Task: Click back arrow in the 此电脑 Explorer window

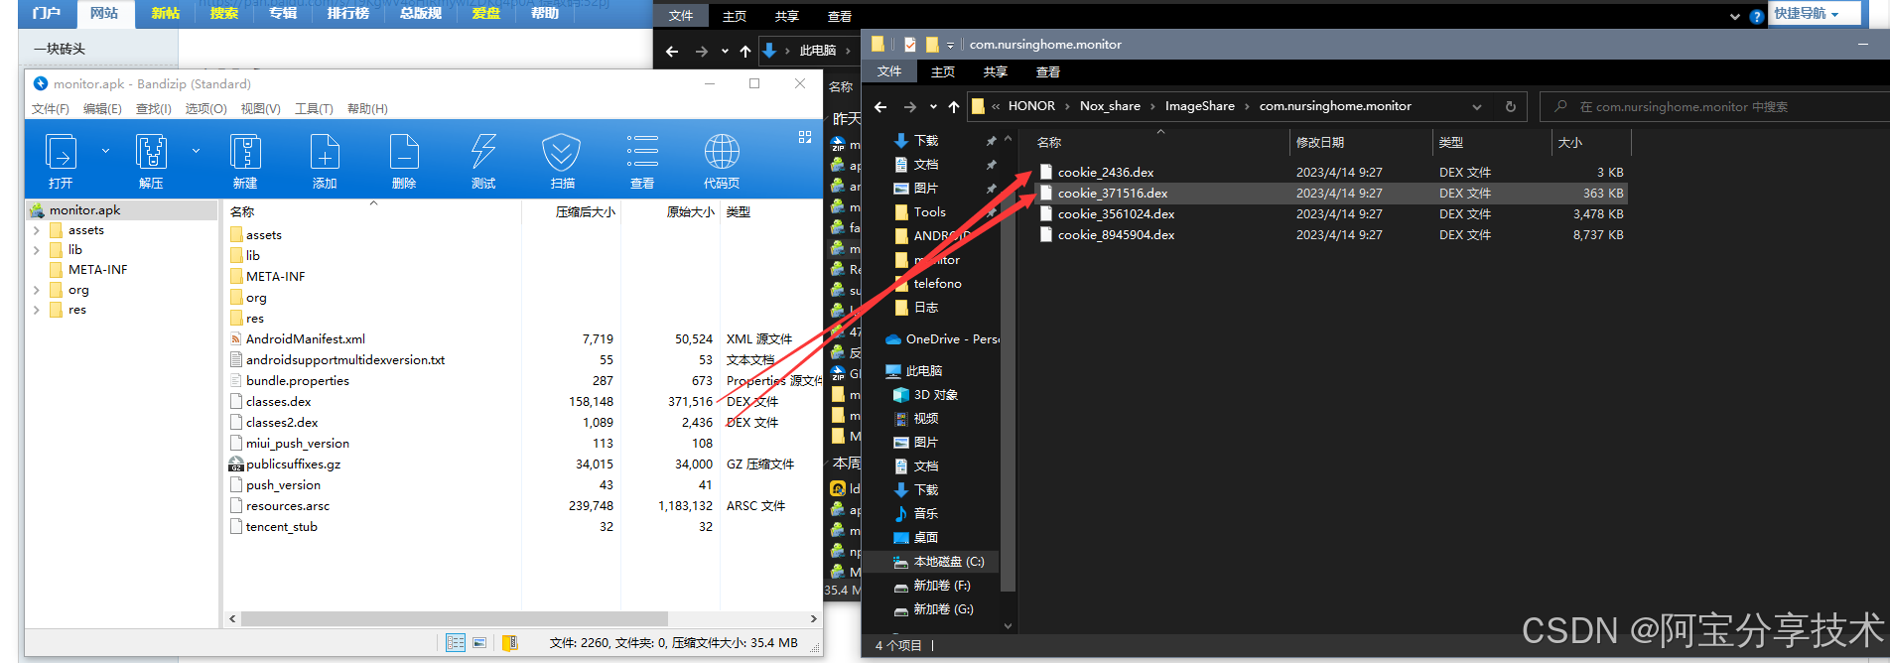Action: point(672,51)
